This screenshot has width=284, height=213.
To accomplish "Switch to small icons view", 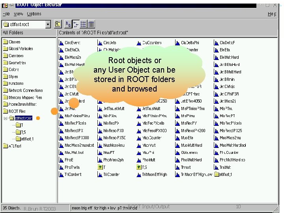I will 76,24.
